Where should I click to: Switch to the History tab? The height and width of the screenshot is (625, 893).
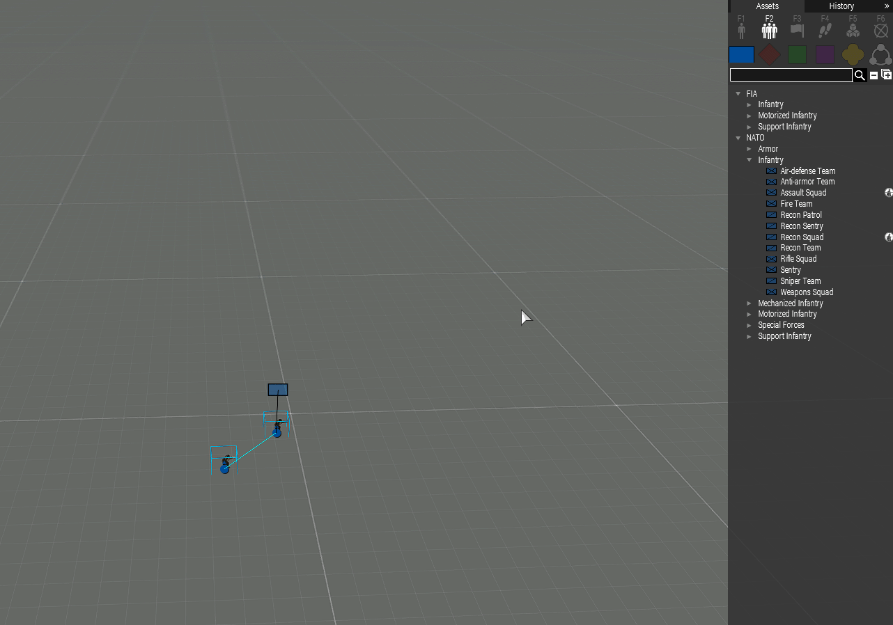pyautogui.click(x=841, y=6)
